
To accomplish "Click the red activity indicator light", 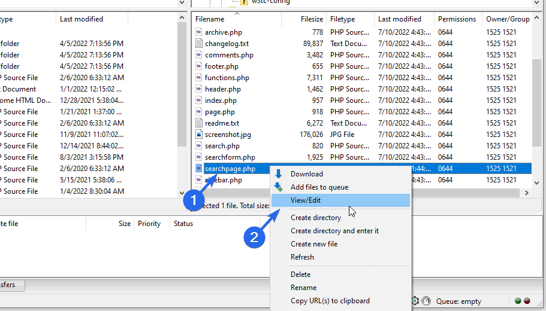I will [x=527, y=301].
